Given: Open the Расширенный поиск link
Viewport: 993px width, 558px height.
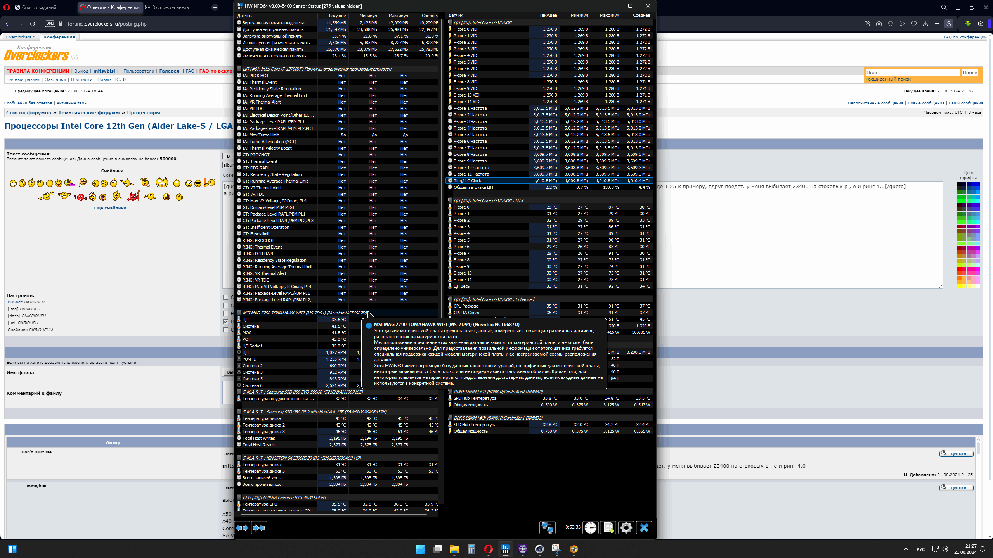Looking at the screenshot, I should [x=888, y=79].
